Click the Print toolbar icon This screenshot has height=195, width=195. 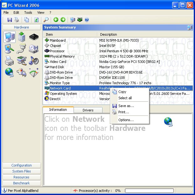(x=17, y=20)
